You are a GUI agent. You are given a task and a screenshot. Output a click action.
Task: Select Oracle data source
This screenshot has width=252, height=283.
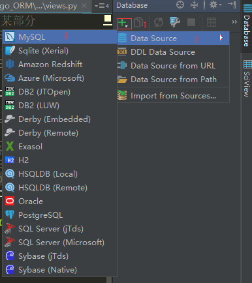60,201
